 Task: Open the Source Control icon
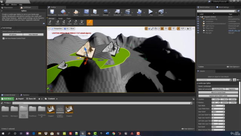(x=63, y=12)
